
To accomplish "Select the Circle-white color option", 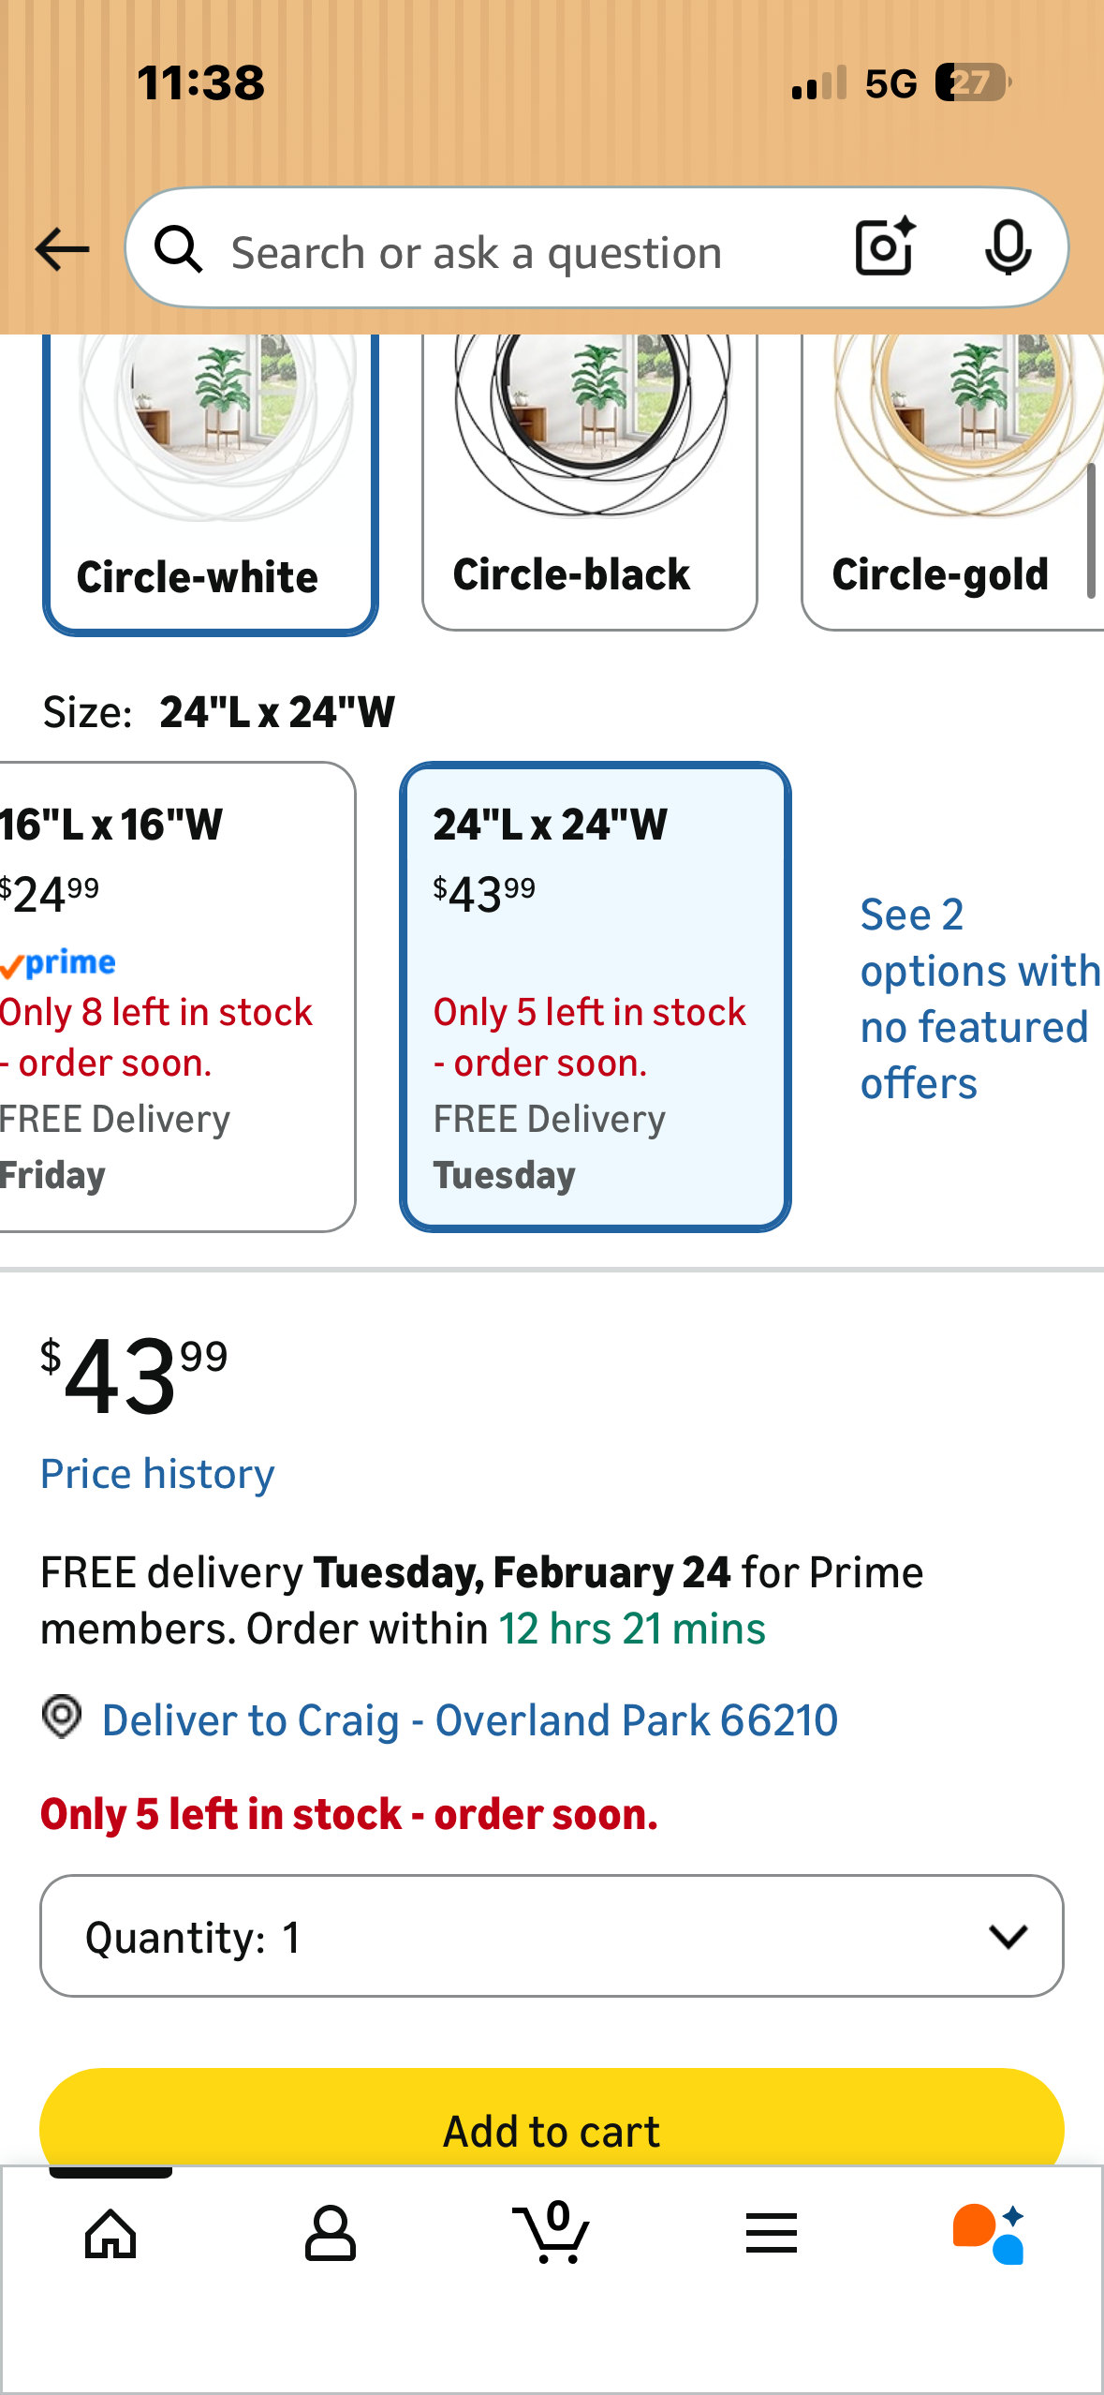I will pyautogui.click(x=211, y=483).
